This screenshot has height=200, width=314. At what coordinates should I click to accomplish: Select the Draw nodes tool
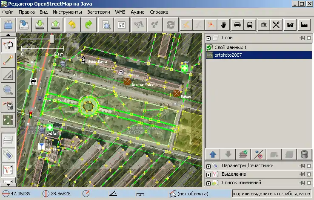click(8, 60)
